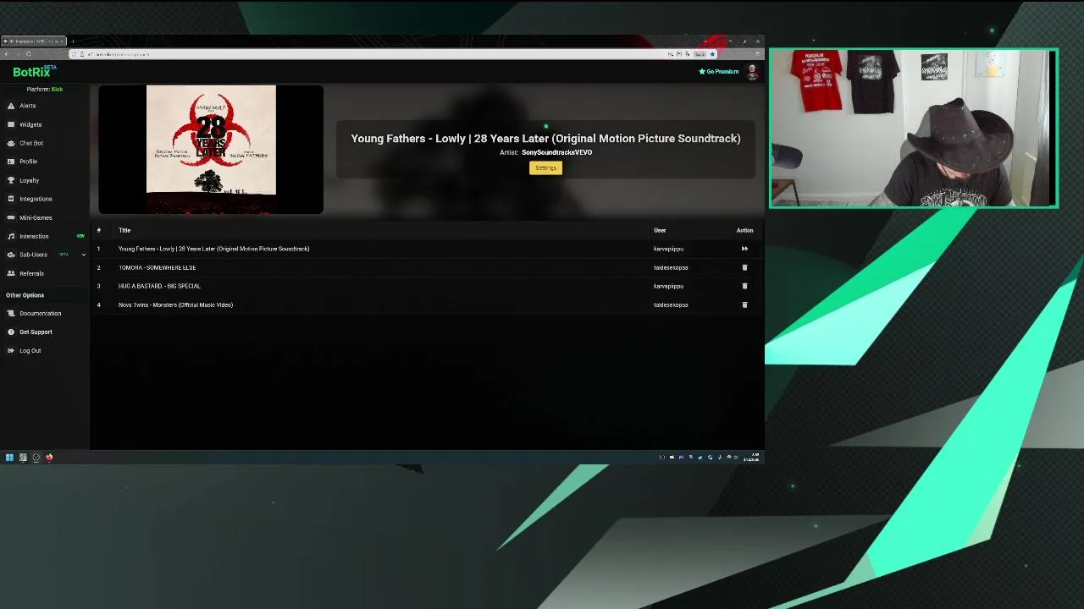Click the Documentation icon
The image size is (1084, 609).
coord(10,313)
